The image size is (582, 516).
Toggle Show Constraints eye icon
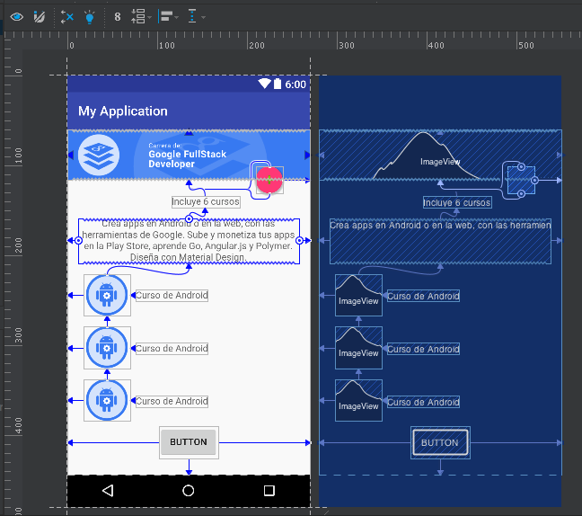[x=16, y=16]
